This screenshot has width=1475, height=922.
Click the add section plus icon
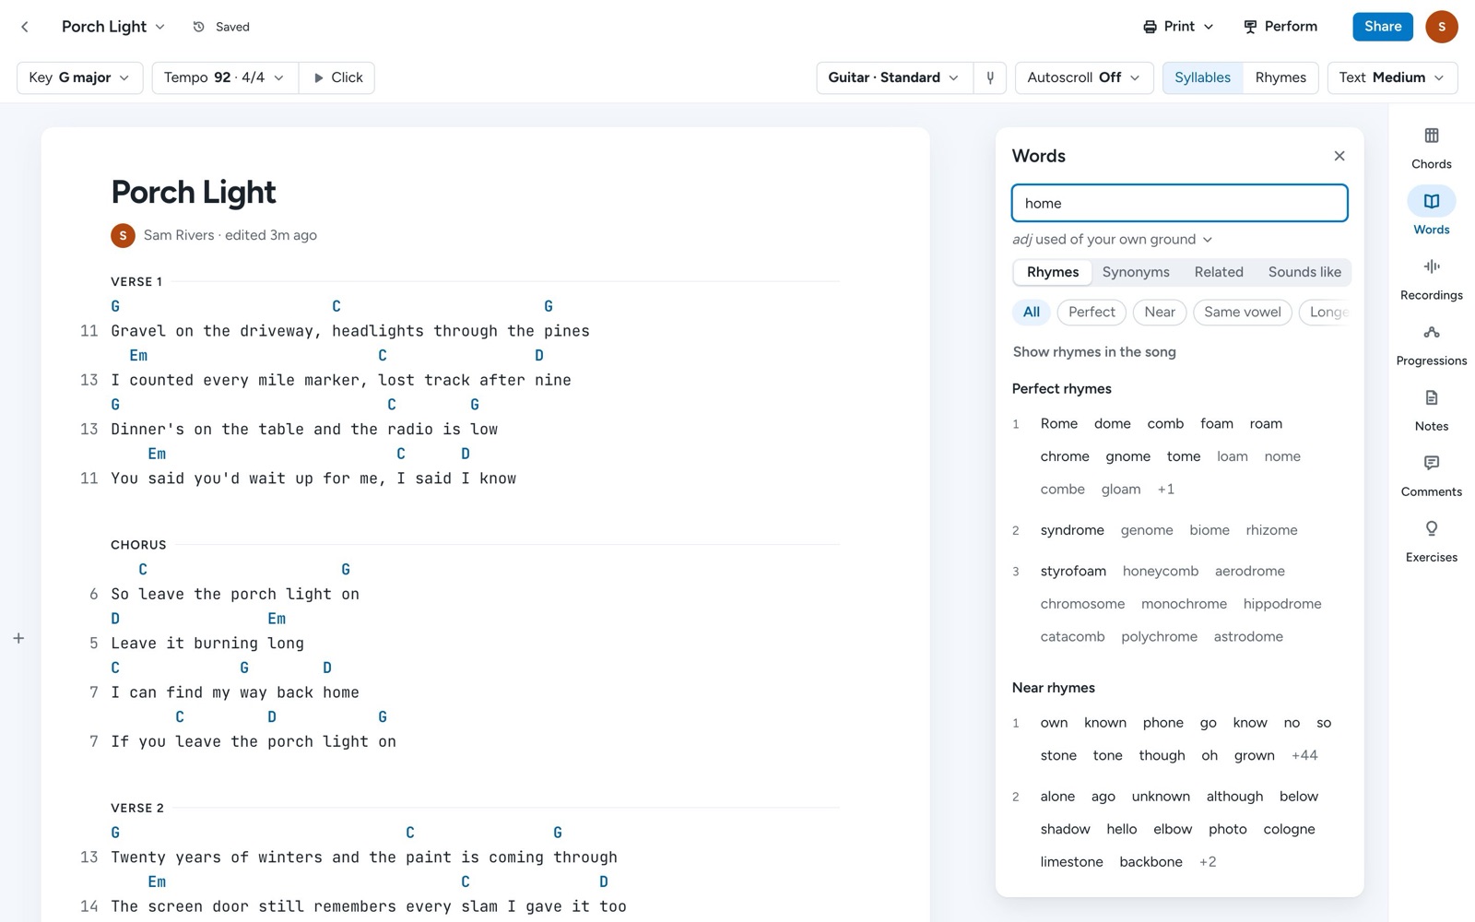(x=18, y=638)
